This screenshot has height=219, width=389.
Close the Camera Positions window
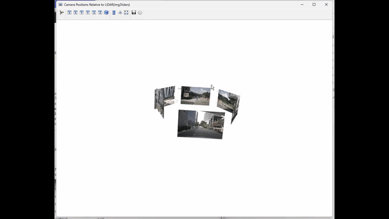coord(326,4)
